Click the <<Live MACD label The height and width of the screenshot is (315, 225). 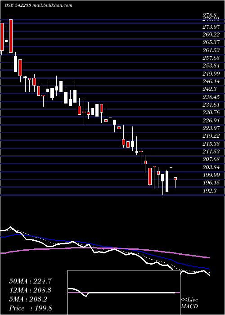[x=189, y=303]
